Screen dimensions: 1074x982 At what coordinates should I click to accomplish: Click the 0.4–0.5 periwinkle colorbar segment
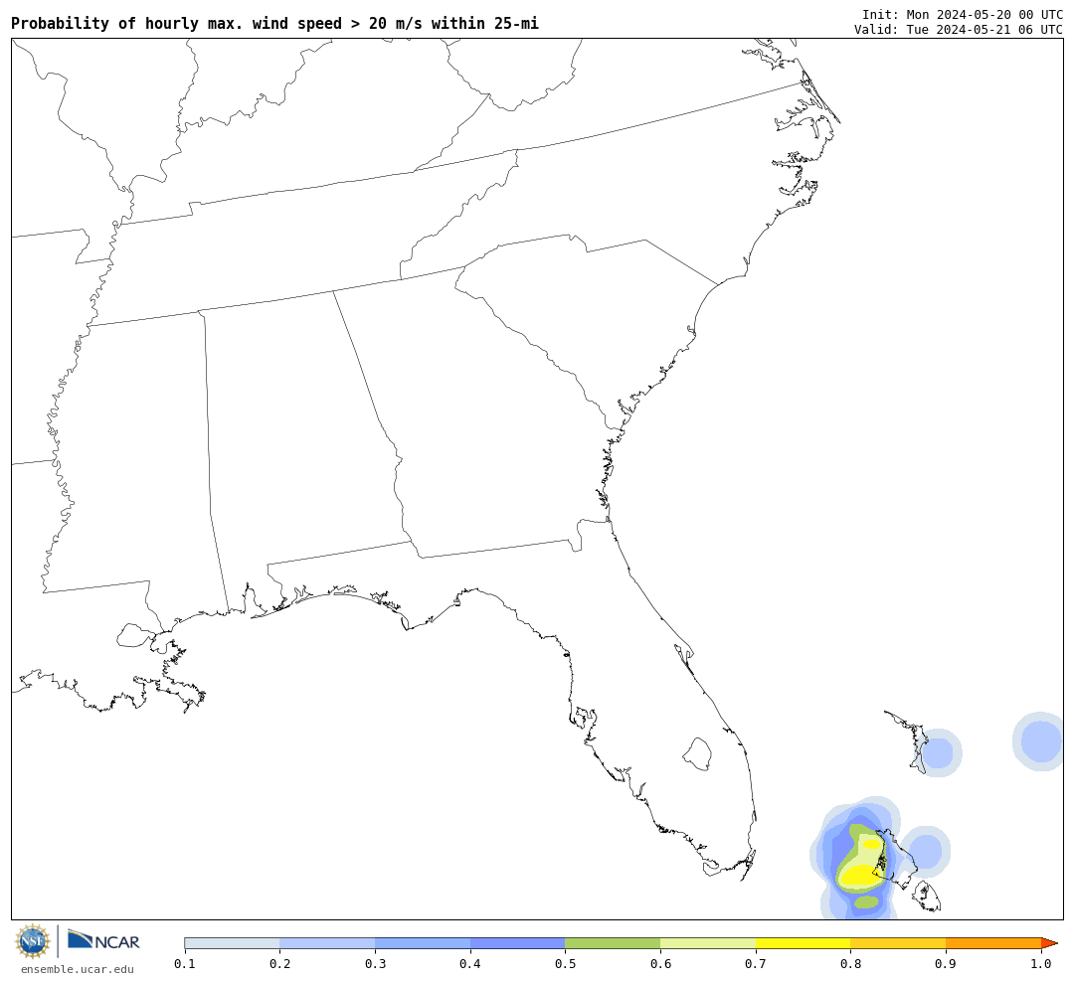518,943
